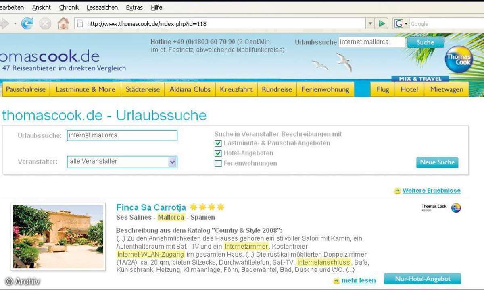Viewport: 484px width, 290px height.
Task: Go to browser home page icon
Action: (63, 23)
